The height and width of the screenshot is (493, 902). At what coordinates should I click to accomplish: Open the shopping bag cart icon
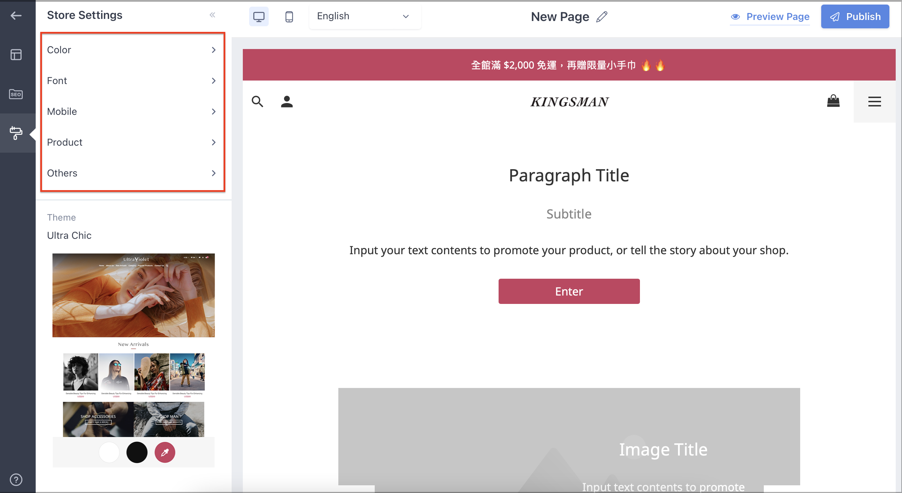point(834,101)
